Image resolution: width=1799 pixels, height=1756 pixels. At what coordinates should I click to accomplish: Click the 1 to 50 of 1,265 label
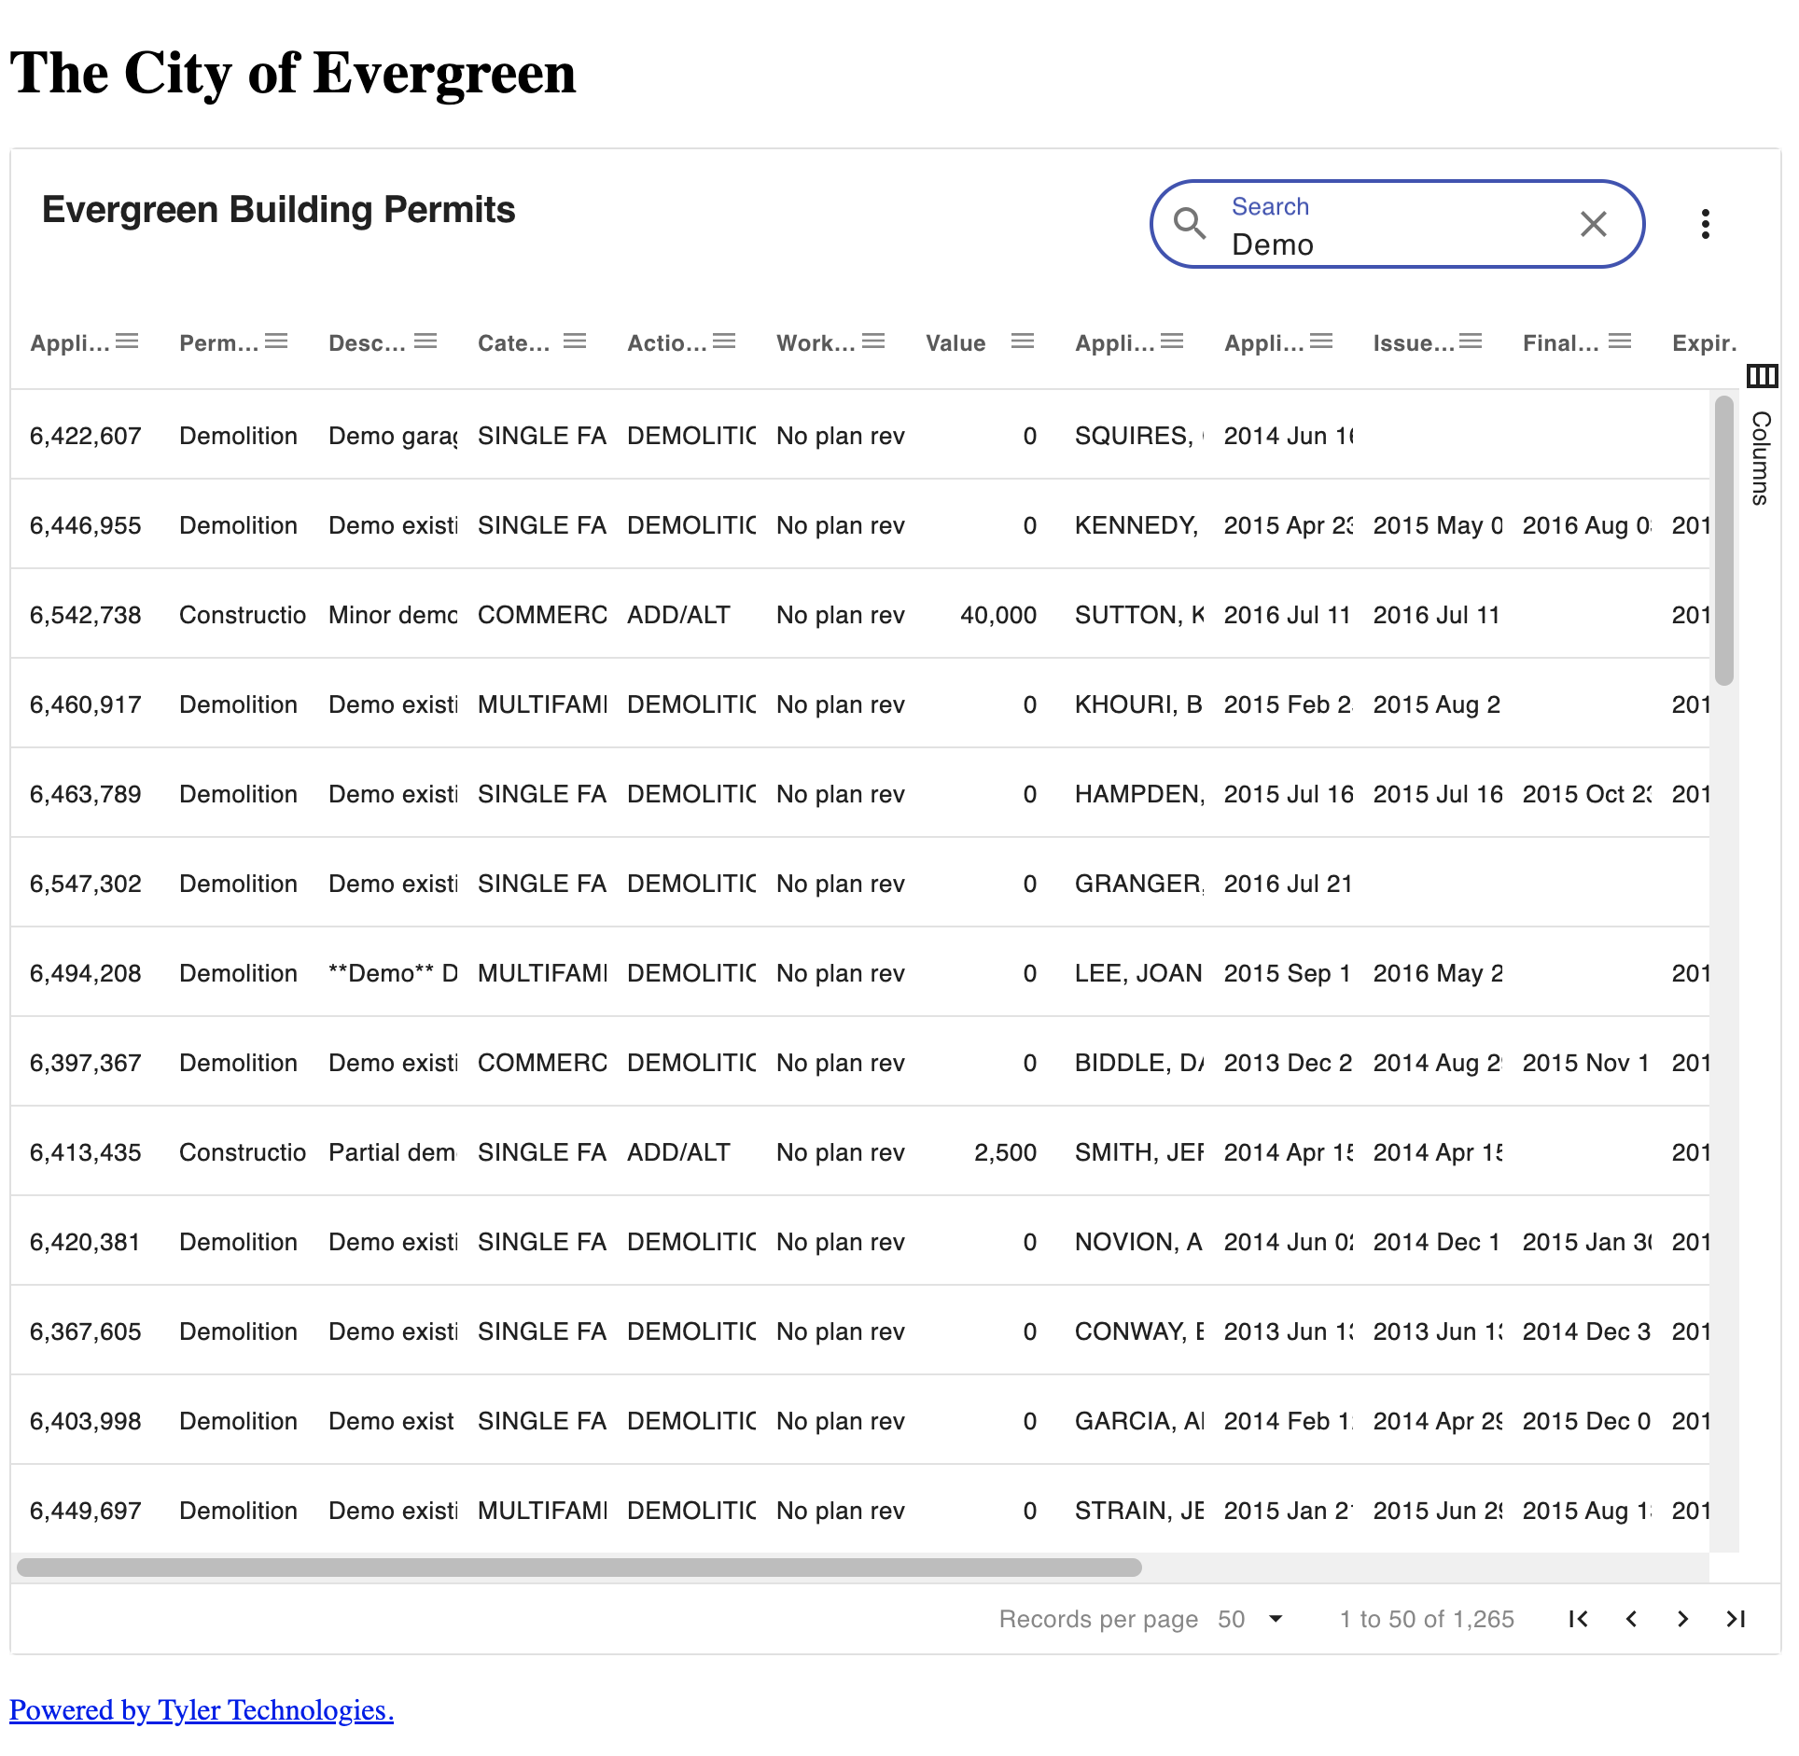tap(1427, 1619)
